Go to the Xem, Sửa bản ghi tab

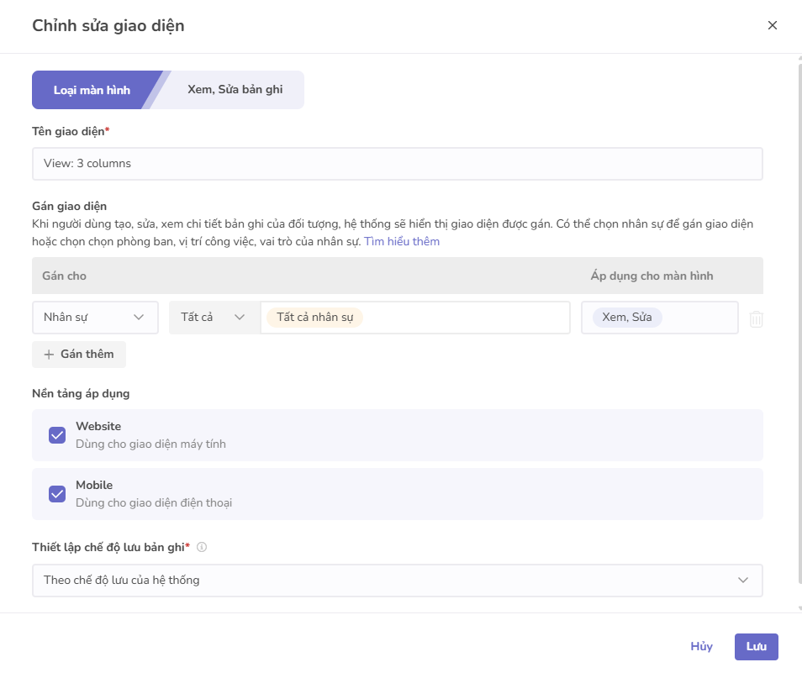[x=235, y=90]
